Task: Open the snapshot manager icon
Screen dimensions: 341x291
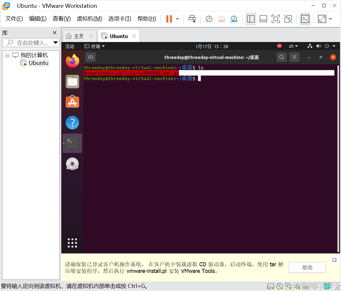Action: click(x=233, y=19)
